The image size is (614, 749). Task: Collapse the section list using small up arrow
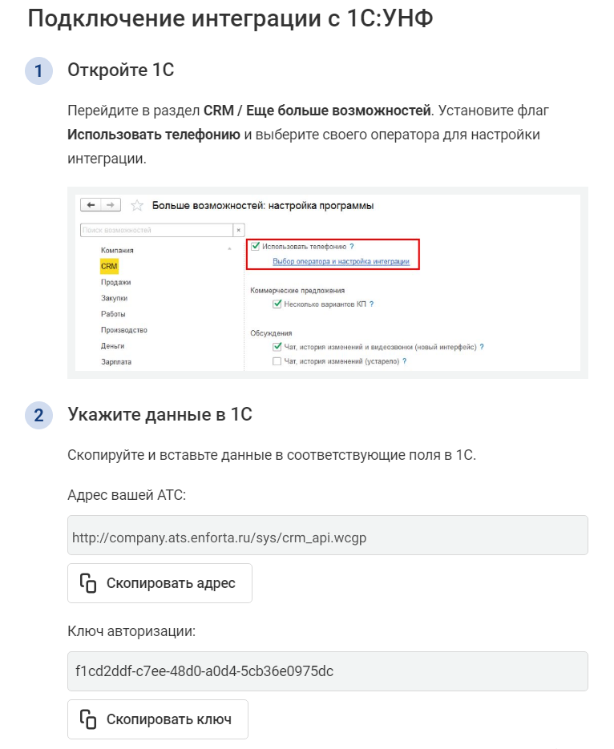pos(229,249)
